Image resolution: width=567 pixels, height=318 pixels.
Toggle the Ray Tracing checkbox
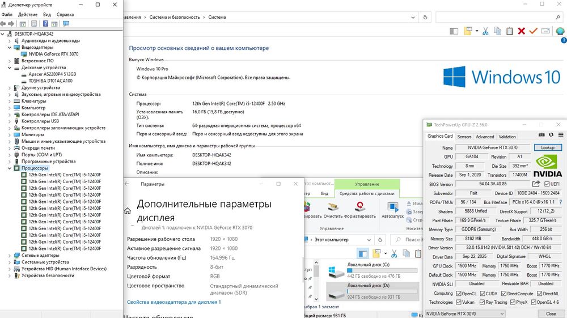pos(482,302)
